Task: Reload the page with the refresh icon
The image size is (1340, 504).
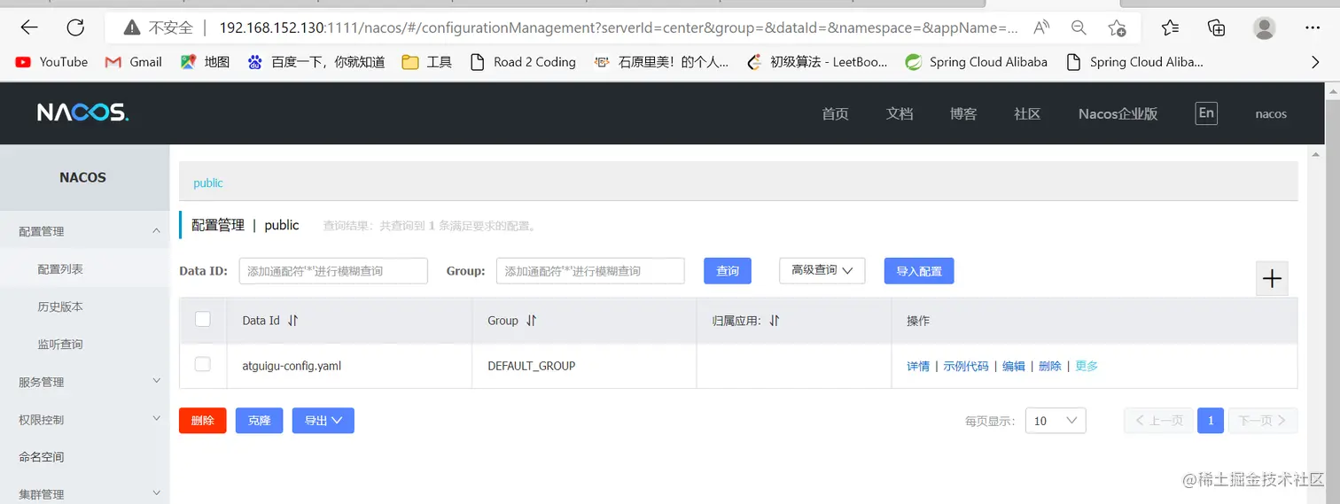Action: (x=75, y=27)
